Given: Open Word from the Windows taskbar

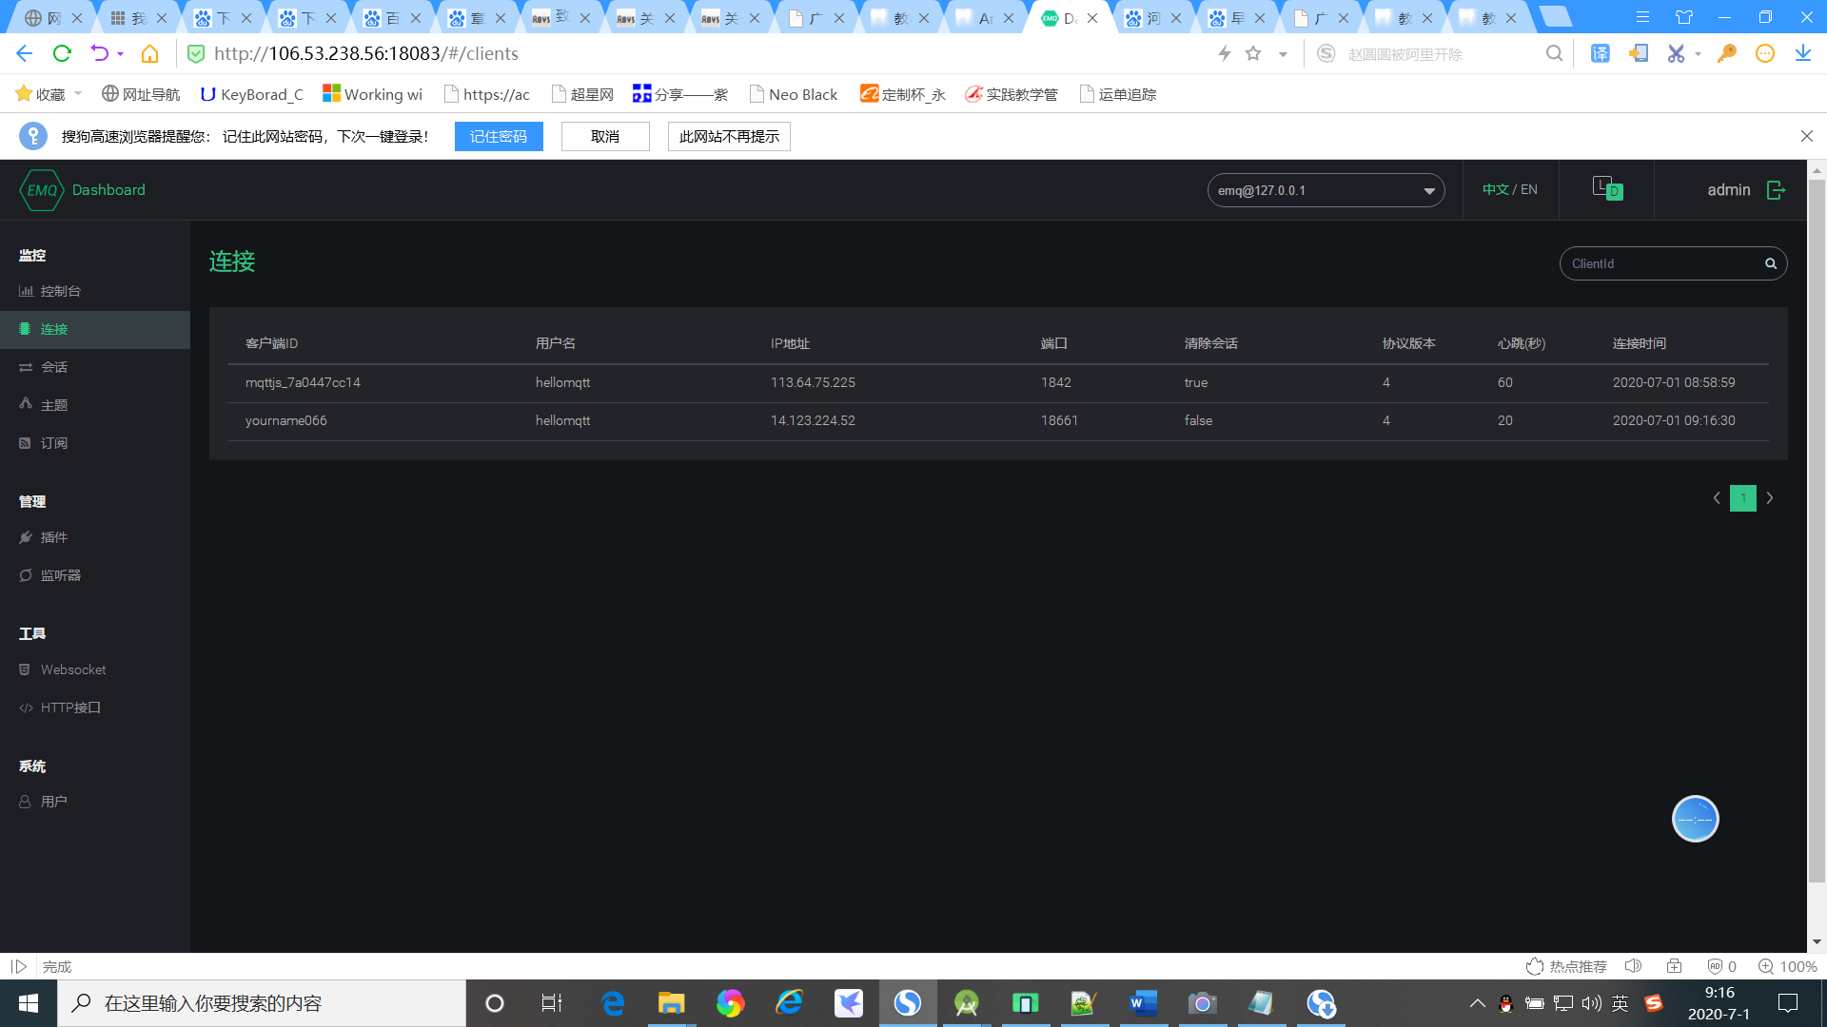Looking at the screenshot, I should pyautogui.click(x=1142, y=1003).
